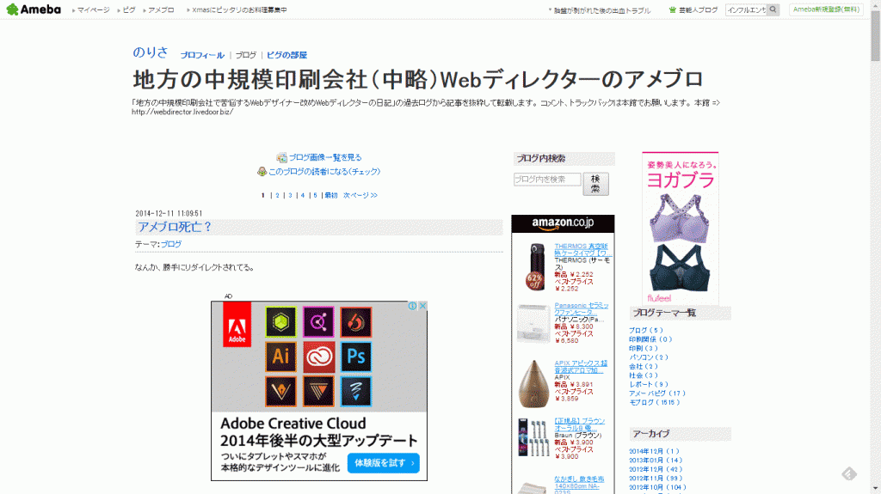
Task: Click the AdChoices info icon on ad
Action: pyautogui.click(x=412, y=307)
